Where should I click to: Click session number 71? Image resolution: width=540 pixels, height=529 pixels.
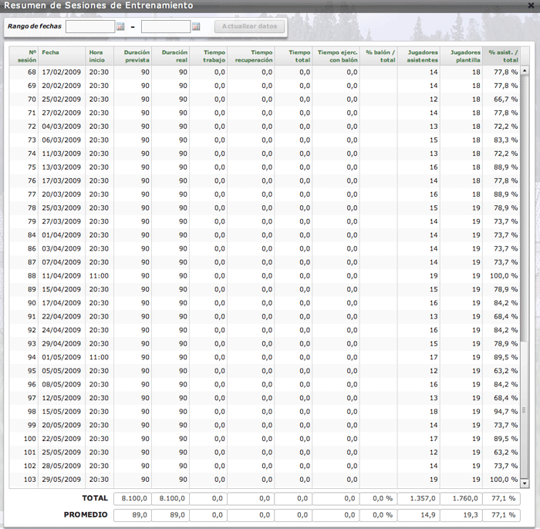point(32,113)
